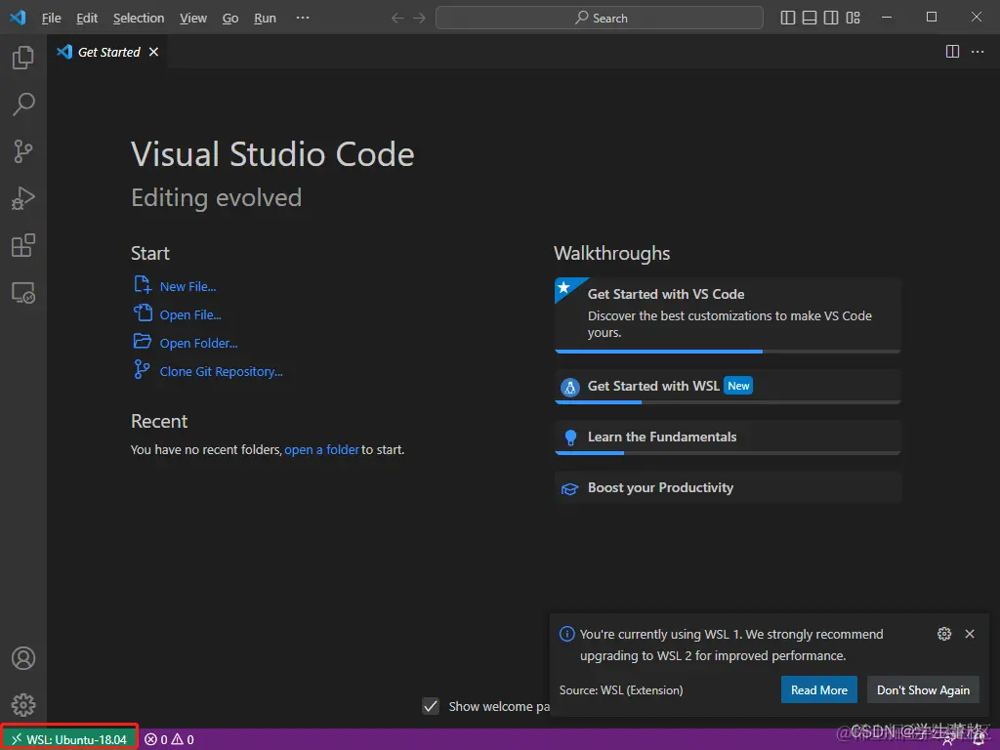Image resolution: width=1000 pixels, height=750 pixels.
Task: Toggle the secondary side bar layout icon
Action: [x=831, y=18]
